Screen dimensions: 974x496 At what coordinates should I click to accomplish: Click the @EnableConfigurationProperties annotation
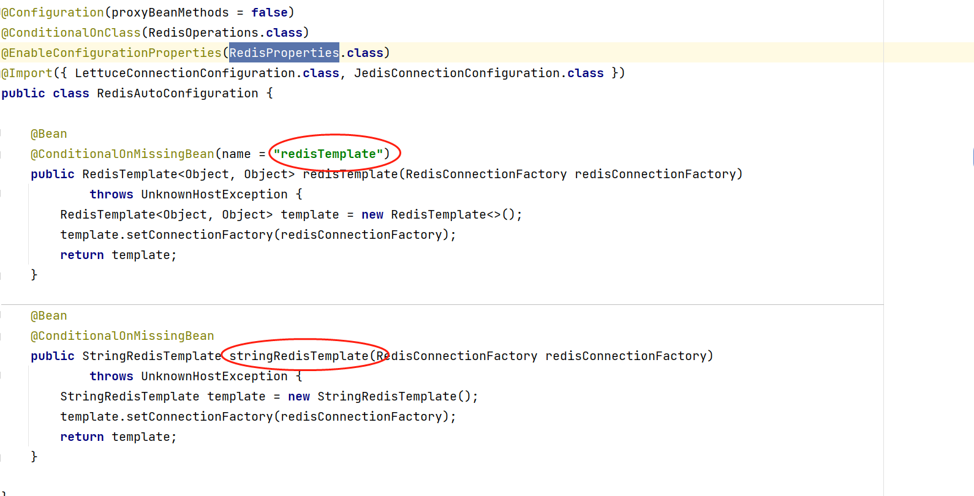pos(111,53)
